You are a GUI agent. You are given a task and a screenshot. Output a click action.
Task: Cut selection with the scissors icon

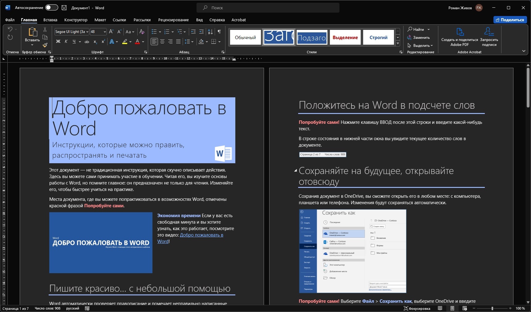(45, 29)
